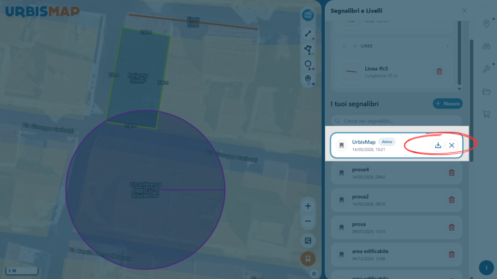This screenshot has height=279, width=497.
Task: Click the user avatar button
Action: coord(486,267)
